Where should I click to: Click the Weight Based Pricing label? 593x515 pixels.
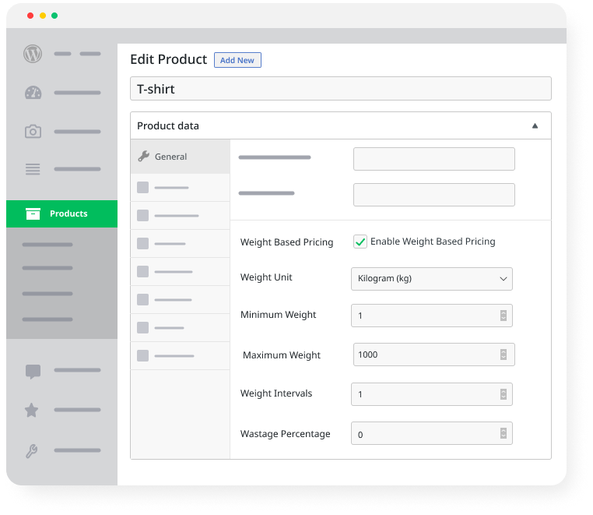[x=286, y=242]
